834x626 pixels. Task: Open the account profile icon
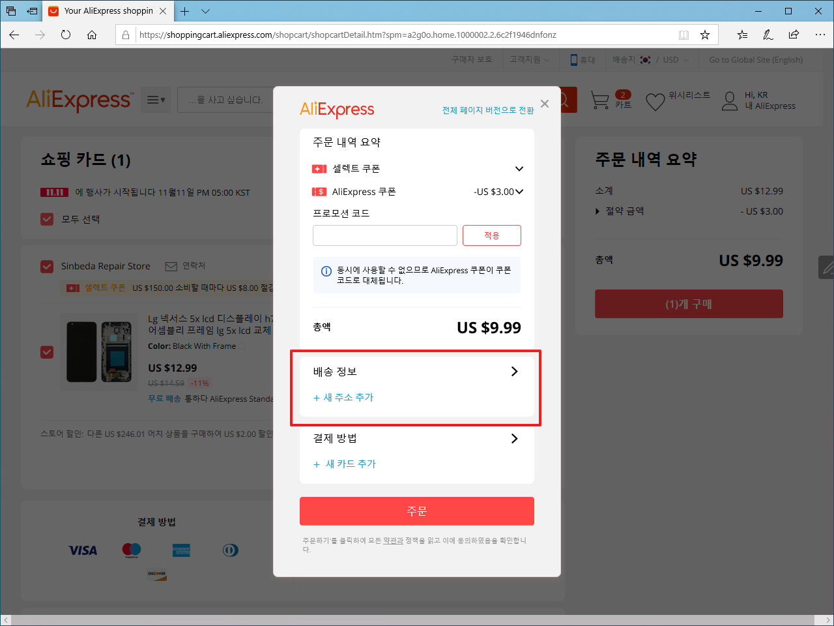point(730,100)
